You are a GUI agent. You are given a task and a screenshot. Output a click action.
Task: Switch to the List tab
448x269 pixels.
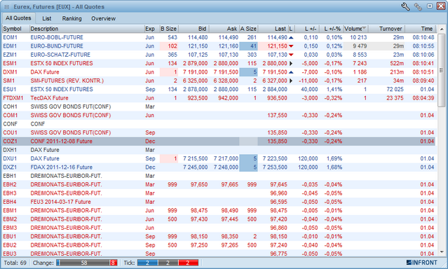point(46,18)
